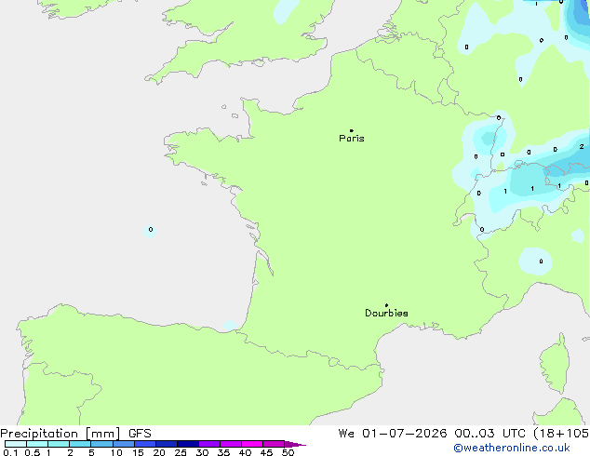
Task: Click the '00..03 UTC' time text
Action: click(489, 434)
